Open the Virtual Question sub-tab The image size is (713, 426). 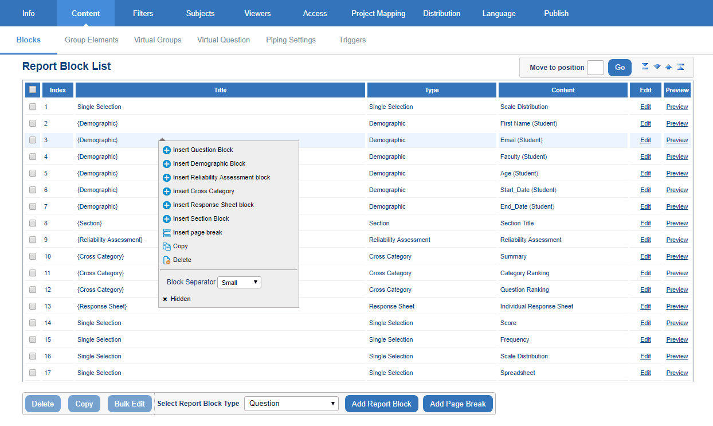pos(224,40)
